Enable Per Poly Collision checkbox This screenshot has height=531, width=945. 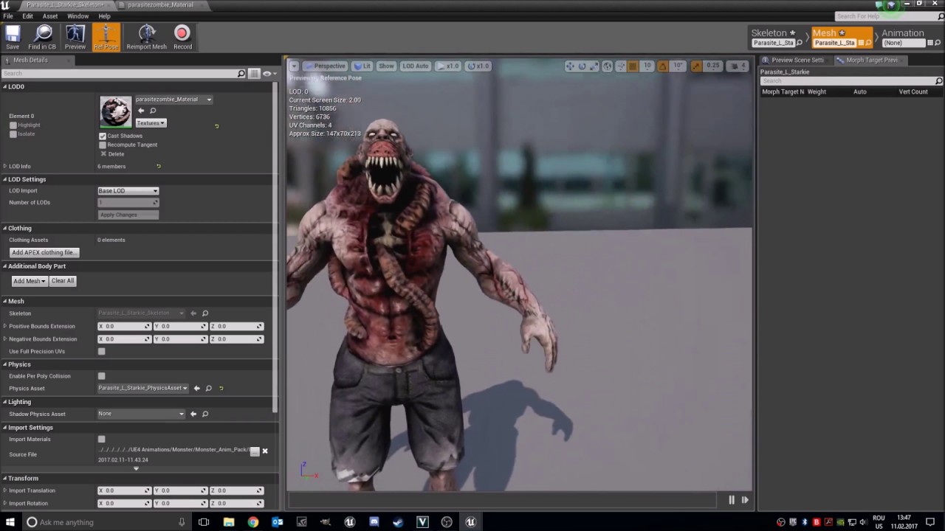(102, 376)
